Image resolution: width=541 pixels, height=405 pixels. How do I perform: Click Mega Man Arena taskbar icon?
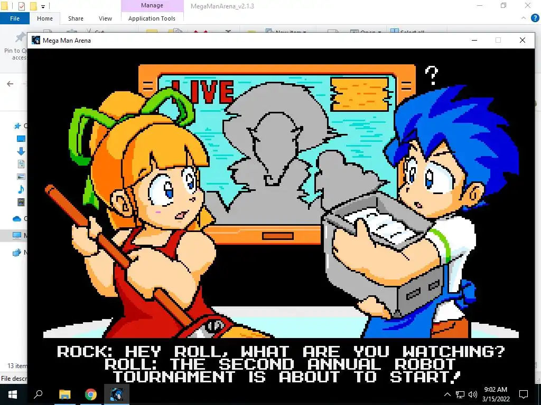click(117, 394)
